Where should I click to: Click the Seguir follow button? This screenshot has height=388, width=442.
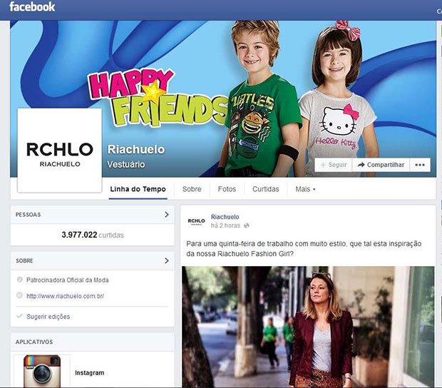[x=334, y=165]
